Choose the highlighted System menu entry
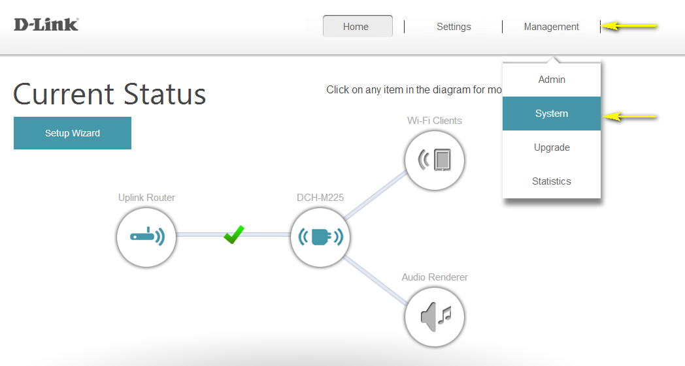This screenshot has height=366, width=685. 552,114
